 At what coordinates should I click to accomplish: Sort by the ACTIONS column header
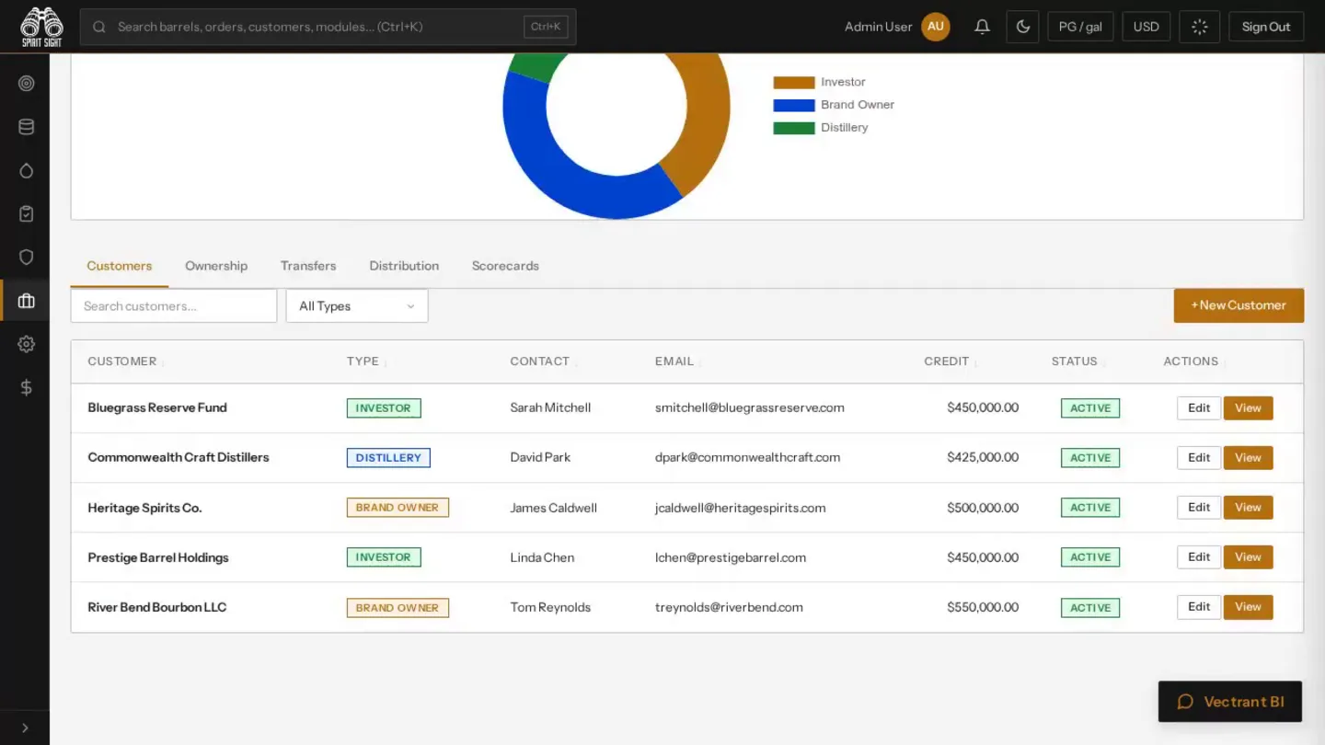pos(1191,361)
